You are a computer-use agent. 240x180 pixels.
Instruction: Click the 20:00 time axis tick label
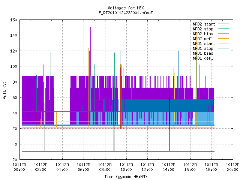(232, 169)
